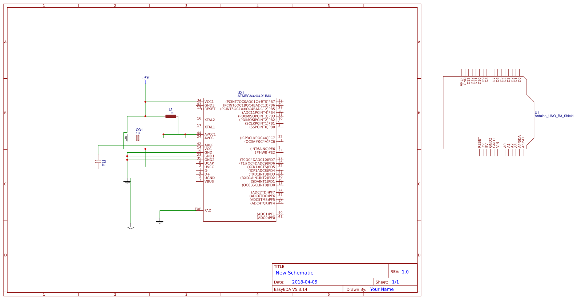Click the Arduino_UNO_R3_Shield component label
577x300 pixels.
click(x=554, y=116)
